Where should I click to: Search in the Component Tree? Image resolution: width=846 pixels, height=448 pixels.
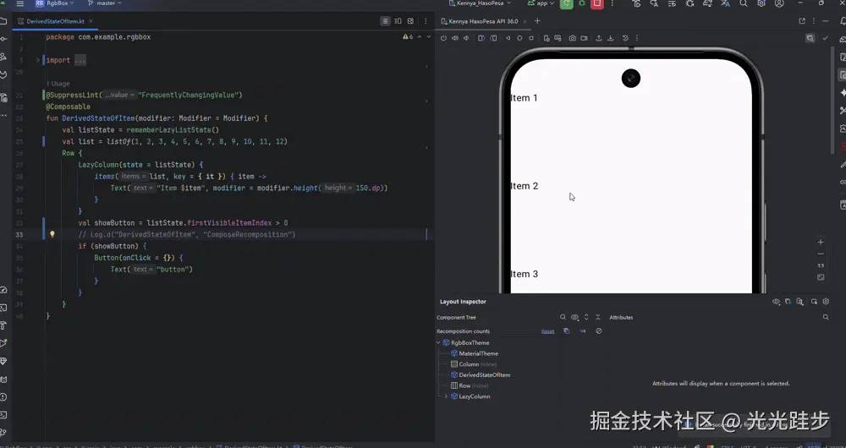coord(563,318)
